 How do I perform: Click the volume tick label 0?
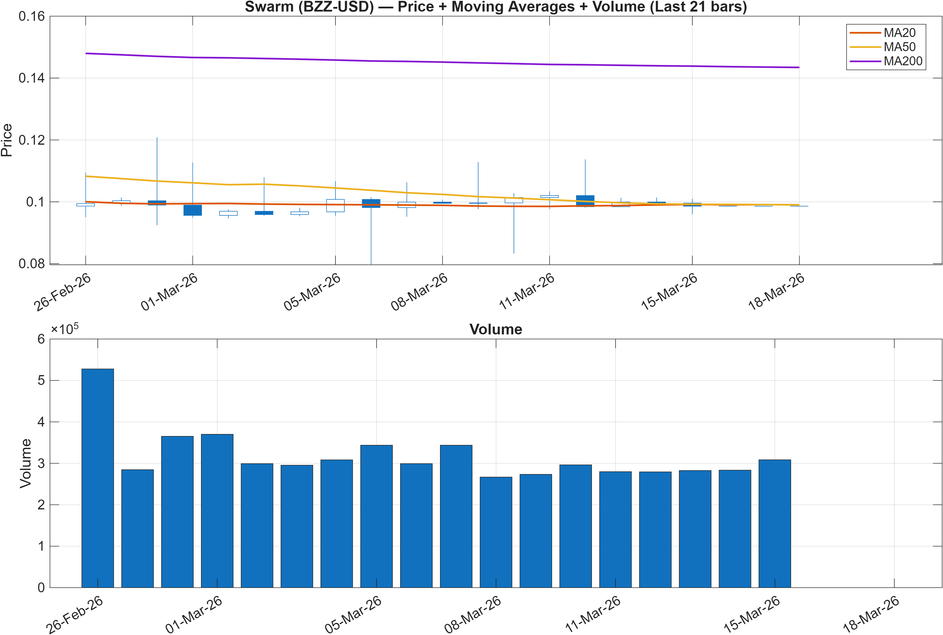(41, 588)
